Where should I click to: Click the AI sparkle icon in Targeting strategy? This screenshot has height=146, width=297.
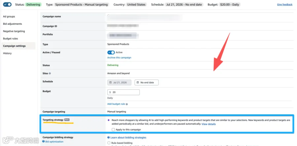coord(109,120)
